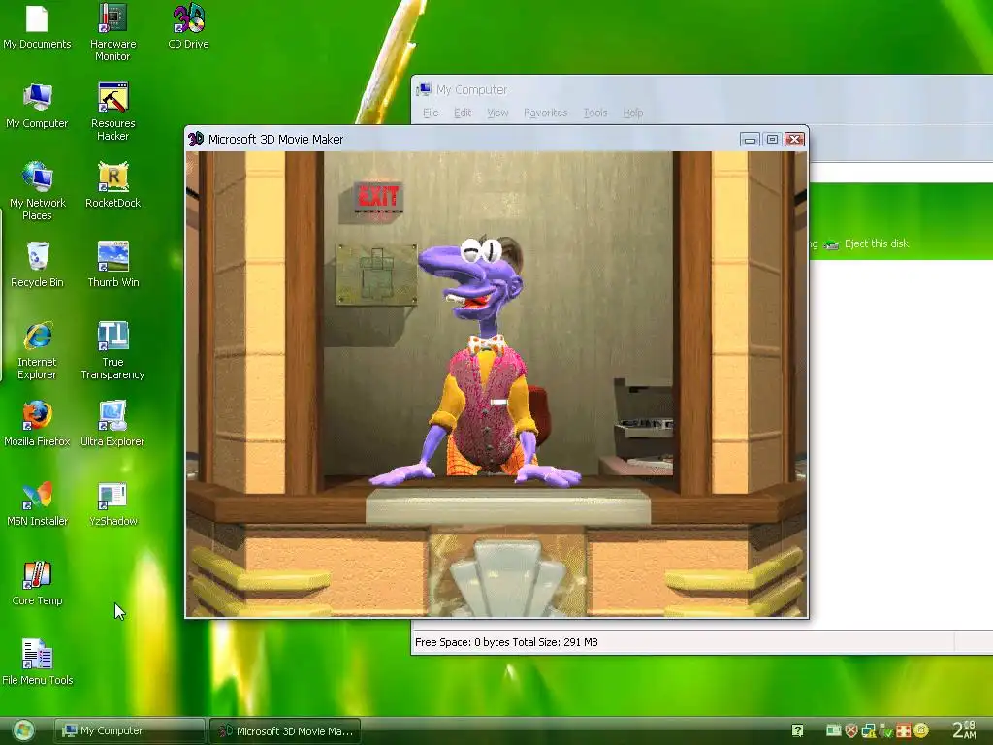Switch to Microsoft 3D Movie Maker taskbar button
The width and height of the screenshot is (993, 745).
pos(285,731)
